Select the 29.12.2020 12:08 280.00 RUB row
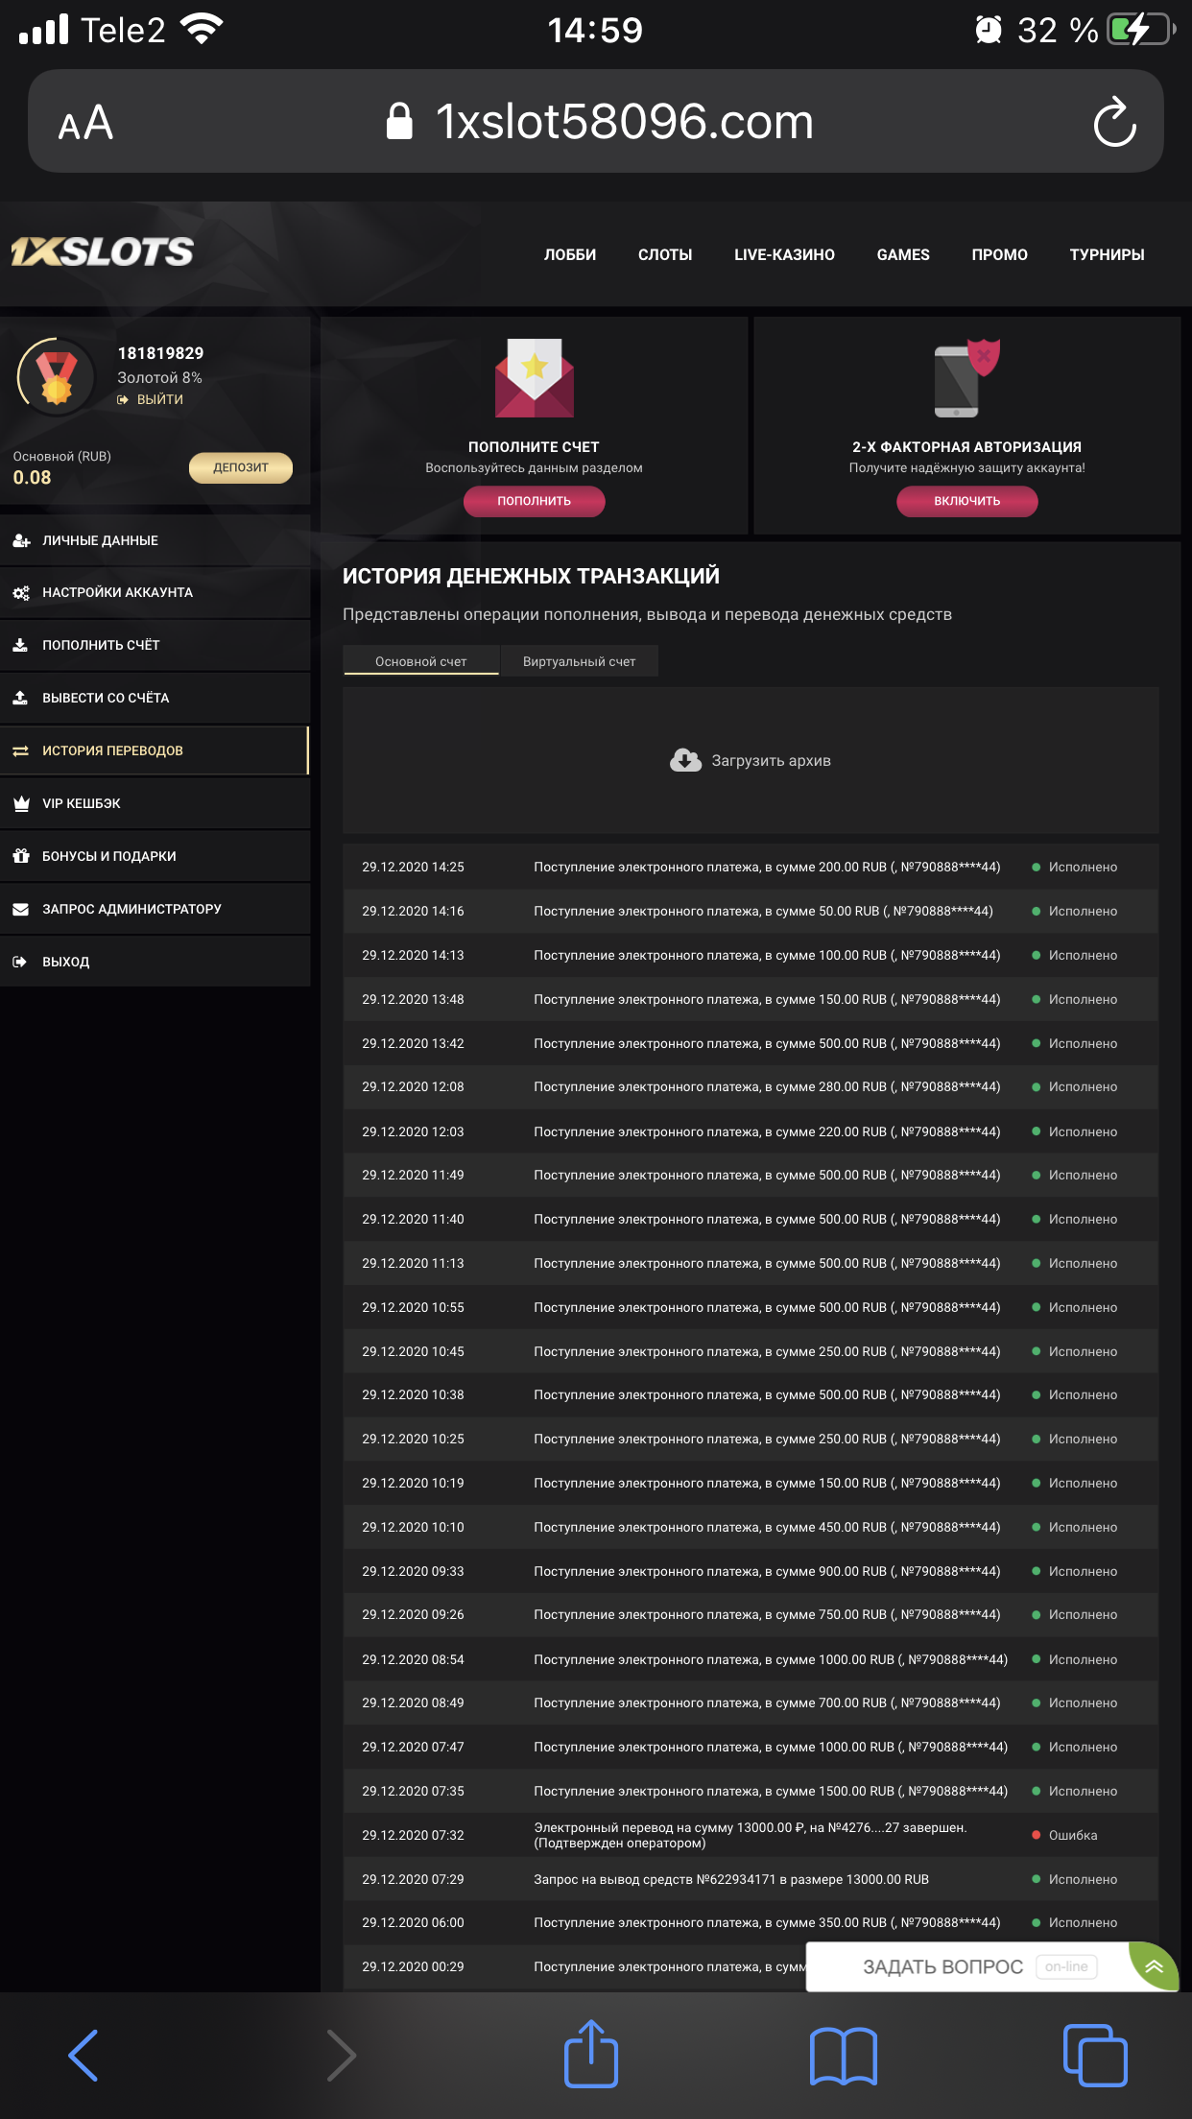The width and height of the screenshot is (1192, 2119). (751, 1086)
